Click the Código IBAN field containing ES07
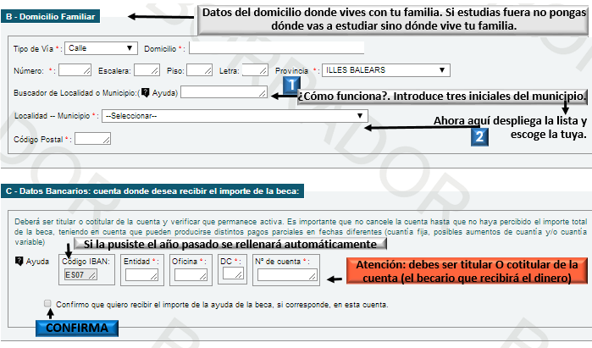Viewport: 592px width, 348px height. point(80,274)
